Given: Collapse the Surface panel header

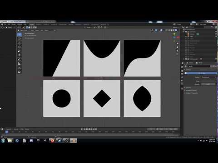Looking at the screenshot, I should point(188,70).
